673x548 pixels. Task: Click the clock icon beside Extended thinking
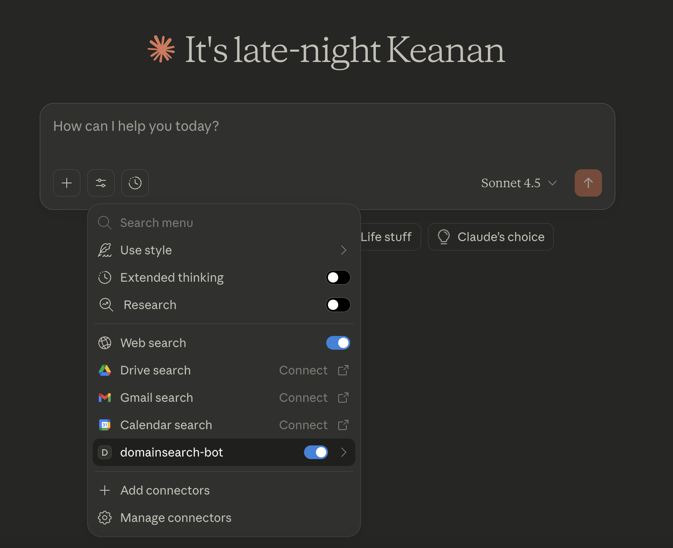click(105, 277)
